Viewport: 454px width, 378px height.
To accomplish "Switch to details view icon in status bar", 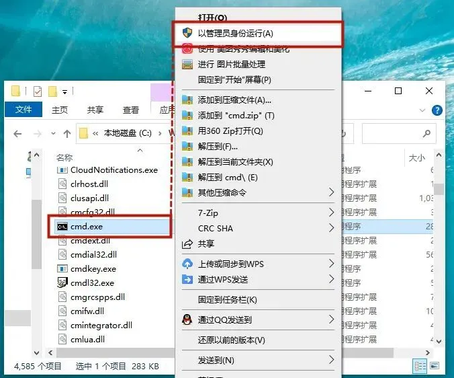I will point(420,367).
